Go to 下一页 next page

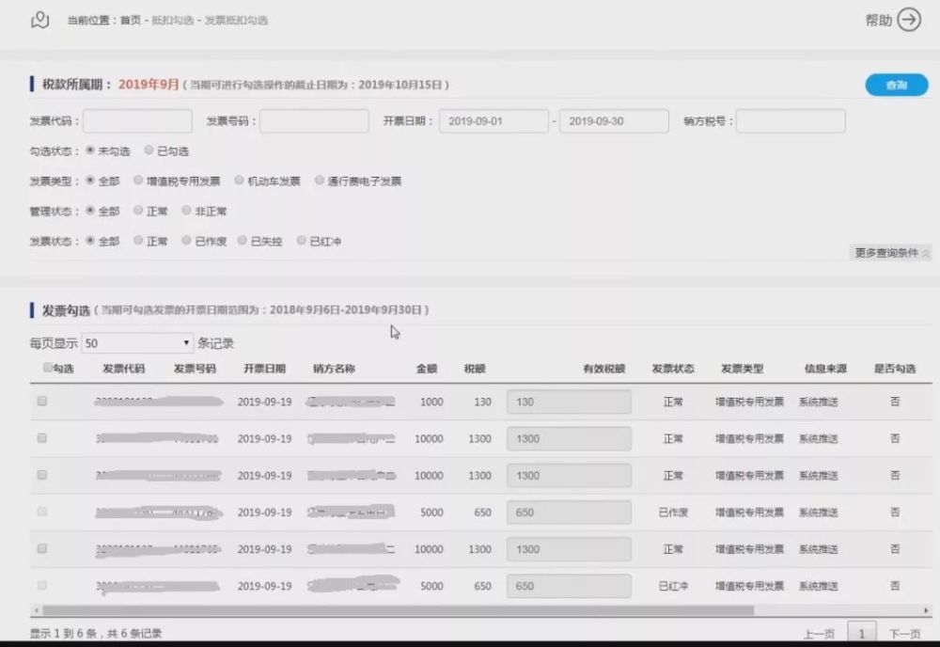[x=904, y=634]
